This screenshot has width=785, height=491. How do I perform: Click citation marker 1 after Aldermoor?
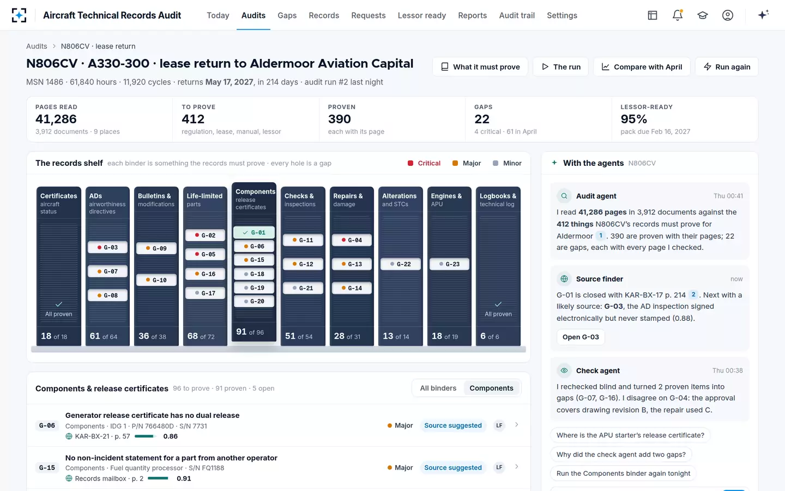coord(601,236)
